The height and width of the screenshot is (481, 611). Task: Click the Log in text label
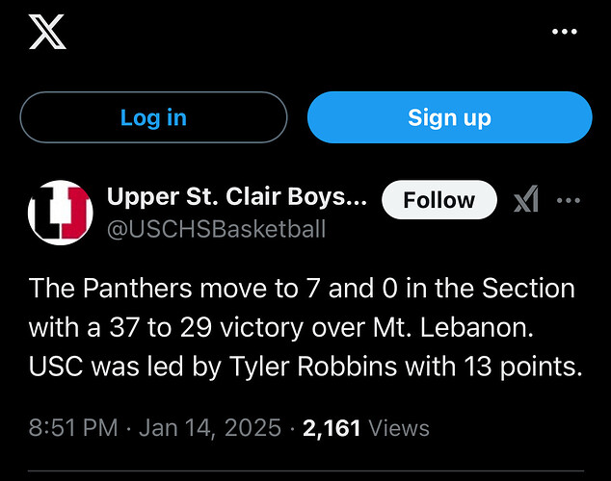click(153, 118)
